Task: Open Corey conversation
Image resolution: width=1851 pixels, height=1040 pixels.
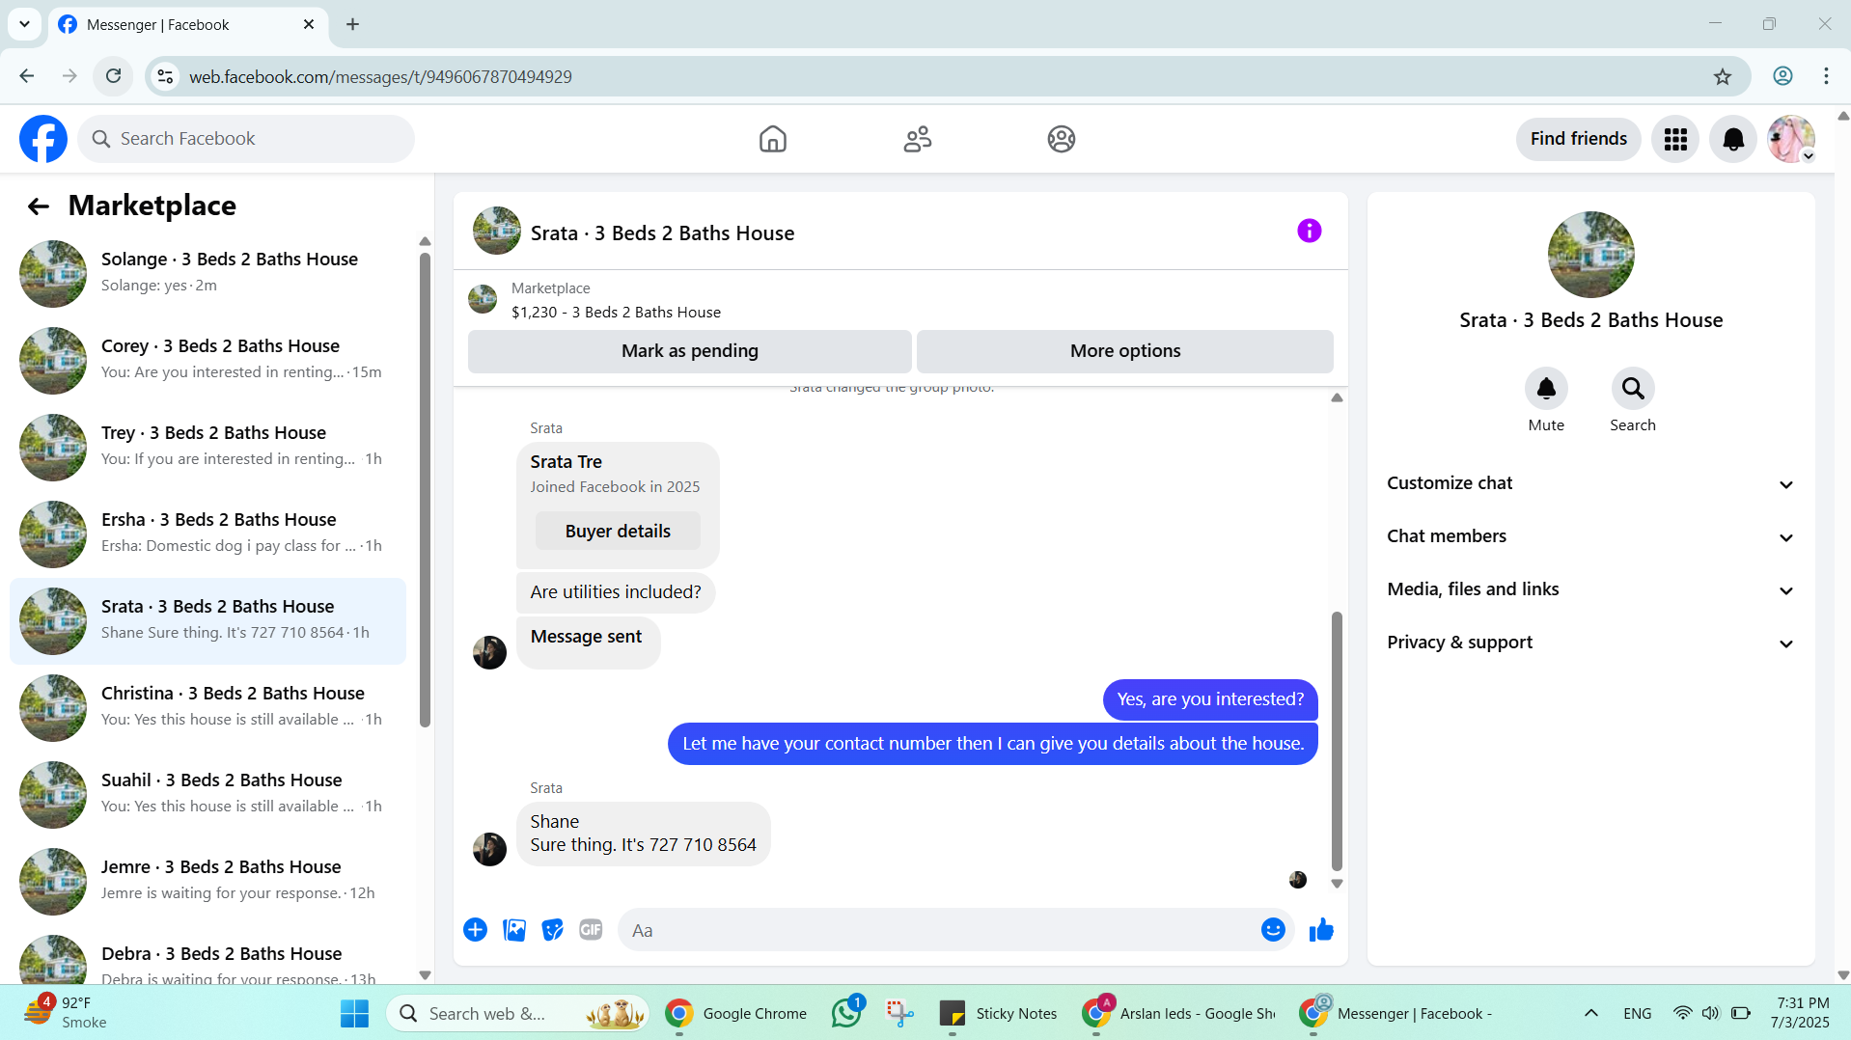Action: (207, 360)
